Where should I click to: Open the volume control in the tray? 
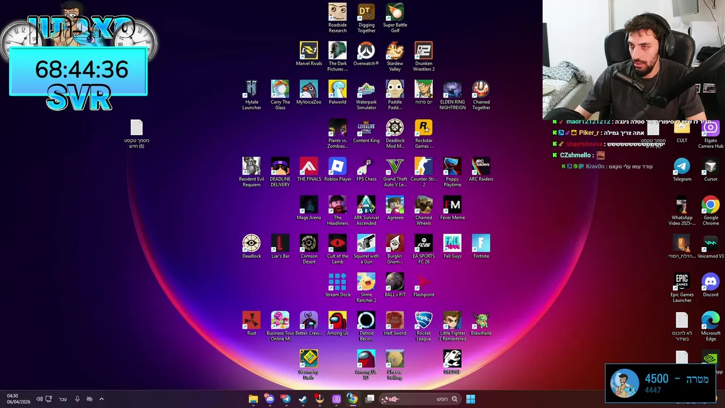(39, 399)
